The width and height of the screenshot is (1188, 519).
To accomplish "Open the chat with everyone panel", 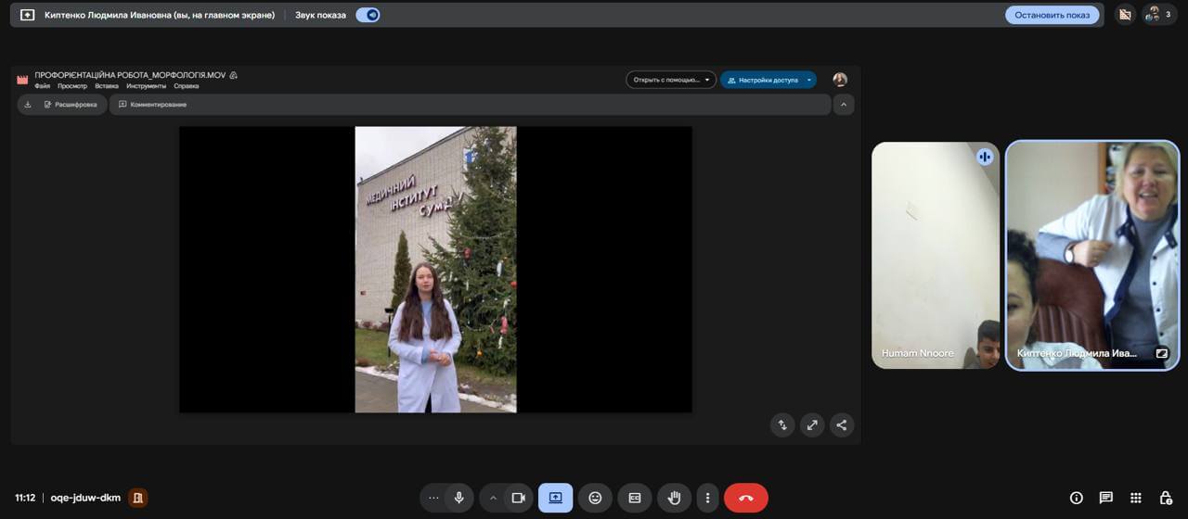I will (1105, 498).
